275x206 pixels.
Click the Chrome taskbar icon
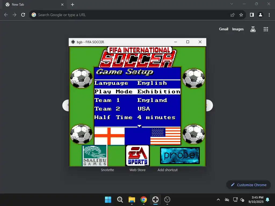coord(144,200)
